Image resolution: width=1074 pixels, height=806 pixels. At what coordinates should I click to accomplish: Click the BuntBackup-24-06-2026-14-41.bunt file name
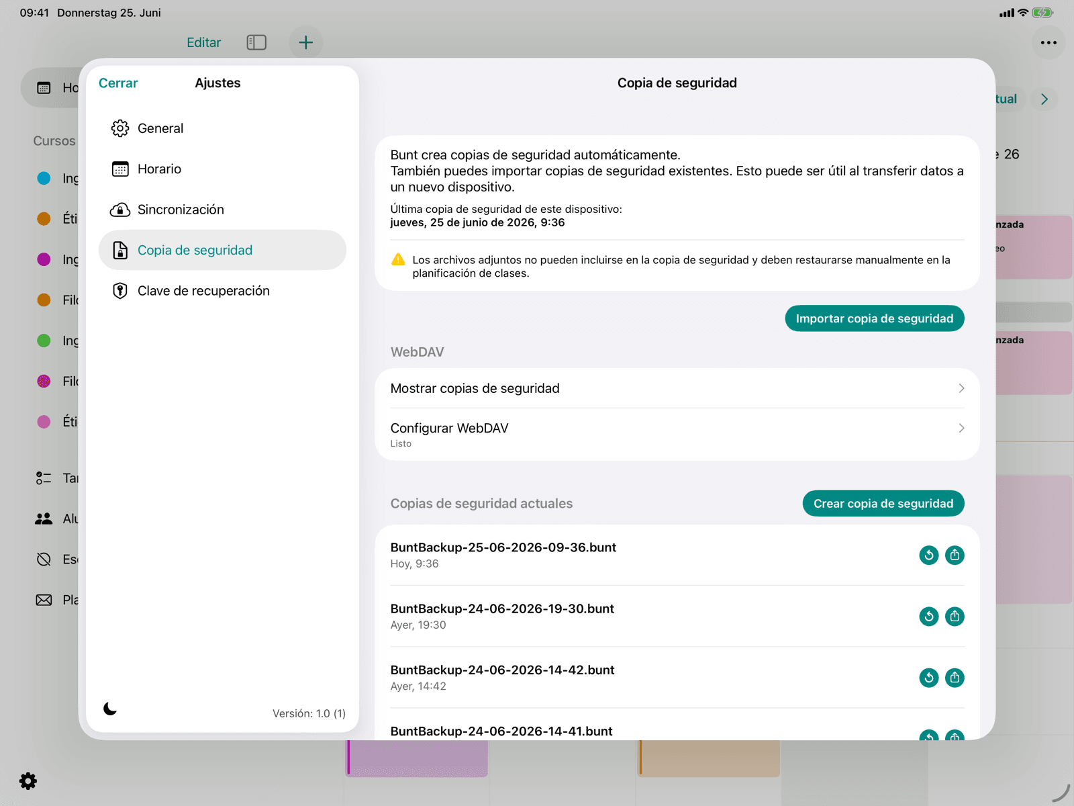(501, 731)
